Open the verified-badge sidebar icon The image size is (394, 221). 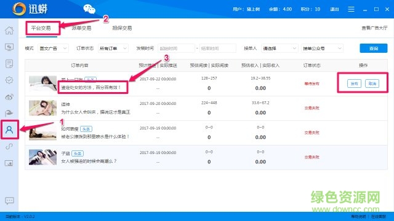tap(9, 80)
